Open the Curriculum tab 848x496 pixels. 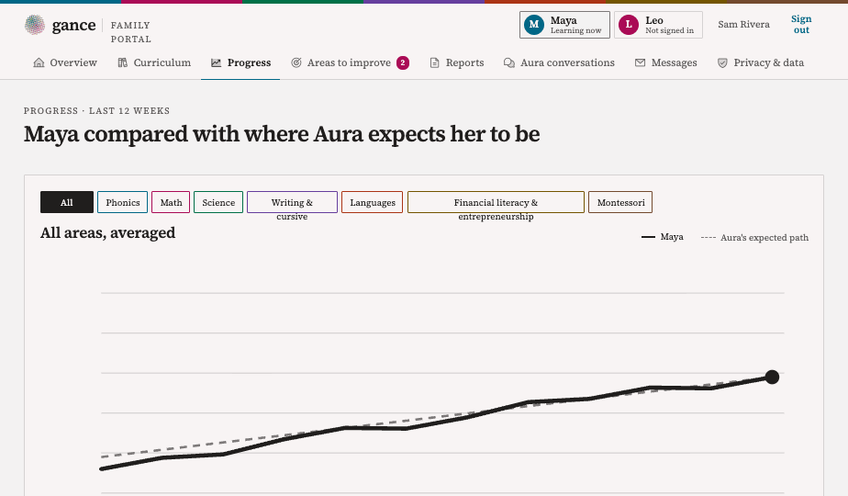[154, 62]
